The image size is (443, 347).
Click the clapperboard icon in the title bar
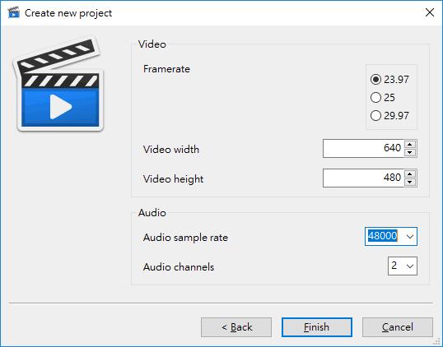coord(13,12)
